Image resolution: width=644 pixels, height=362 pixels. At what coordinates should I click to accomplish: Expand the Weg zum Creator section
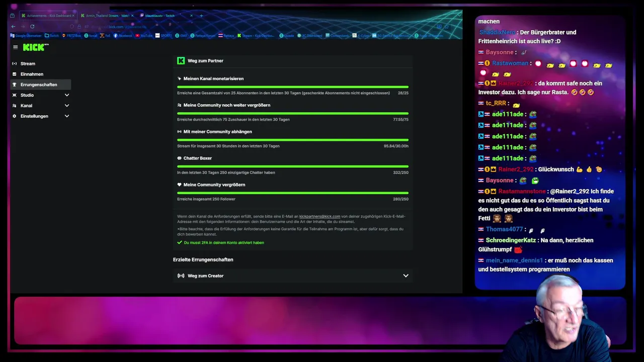click(x=406, y=276)
